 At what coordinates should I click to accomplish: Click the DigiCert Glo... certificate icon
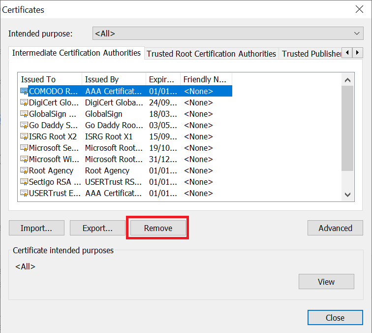[x=24, y=102]
